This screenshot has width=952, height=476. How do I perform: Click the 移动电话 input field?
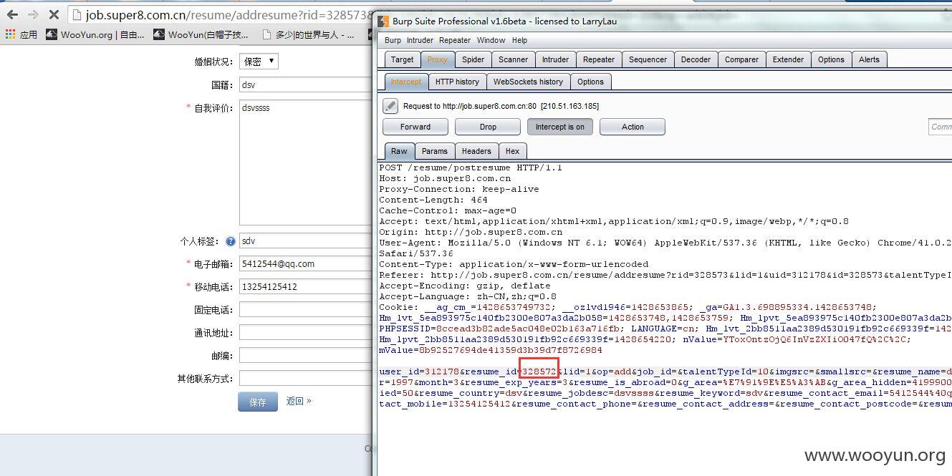(306, 287)
